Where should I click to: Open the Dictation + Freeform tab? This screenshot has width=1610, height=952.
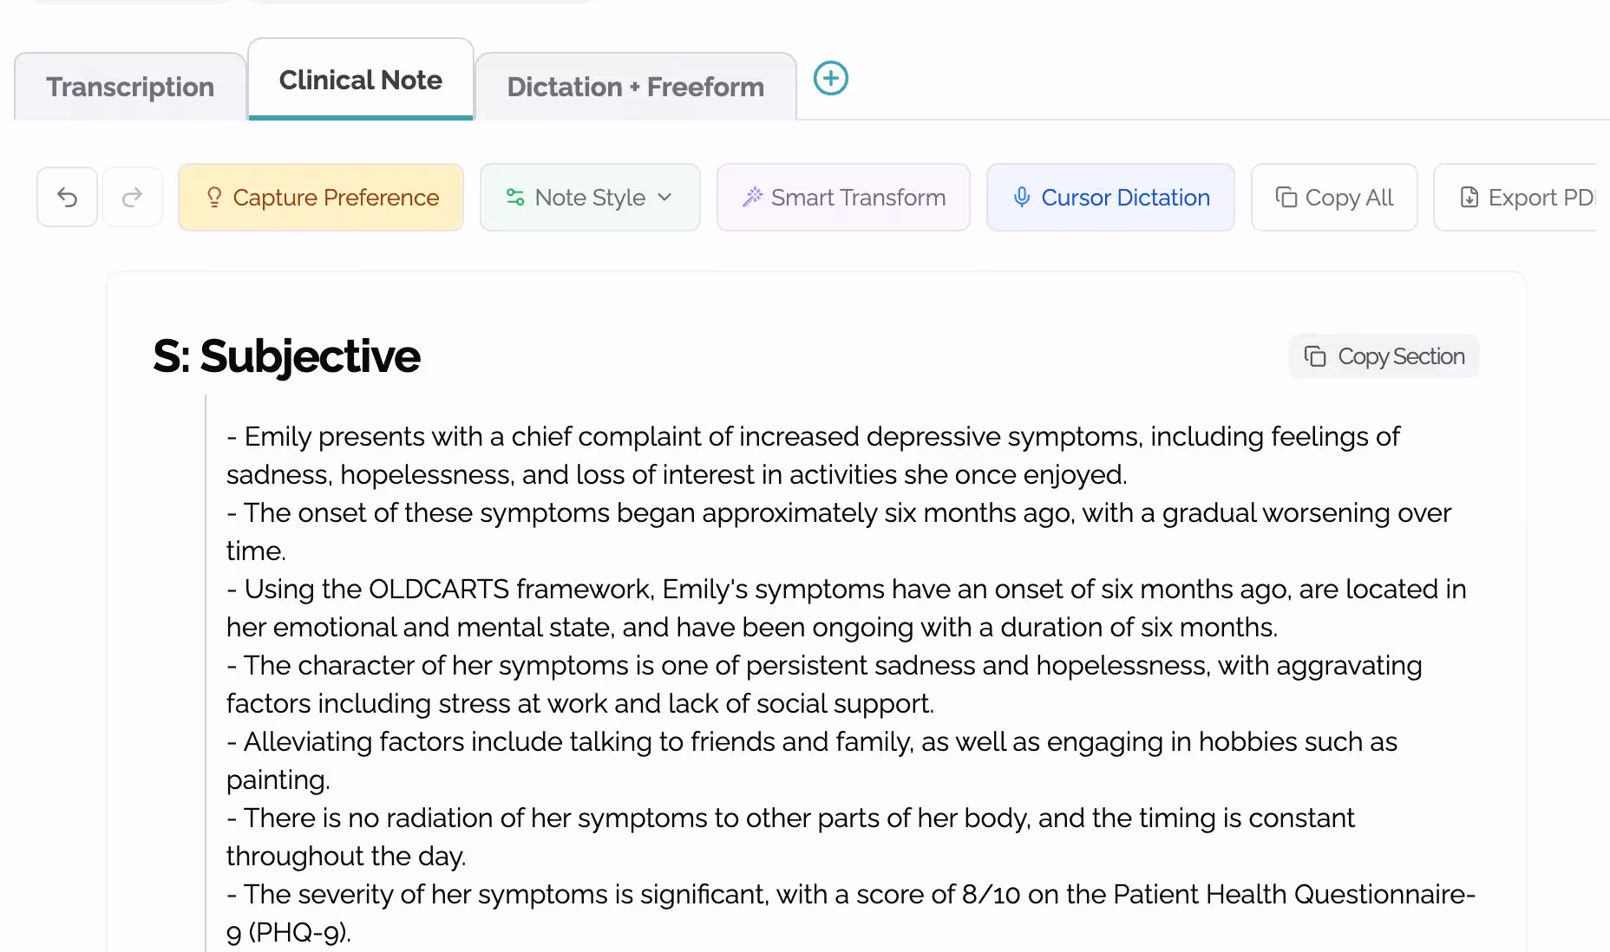[635, 87]
